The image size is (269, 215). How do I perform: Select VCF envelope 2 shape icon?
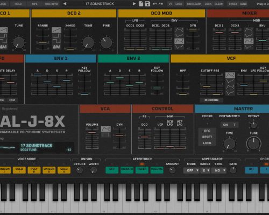230,87
